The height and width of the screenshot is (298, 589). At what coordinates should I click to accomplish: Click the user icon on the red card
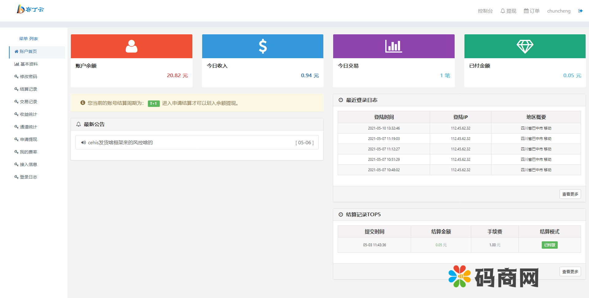(x=131, y=46)
